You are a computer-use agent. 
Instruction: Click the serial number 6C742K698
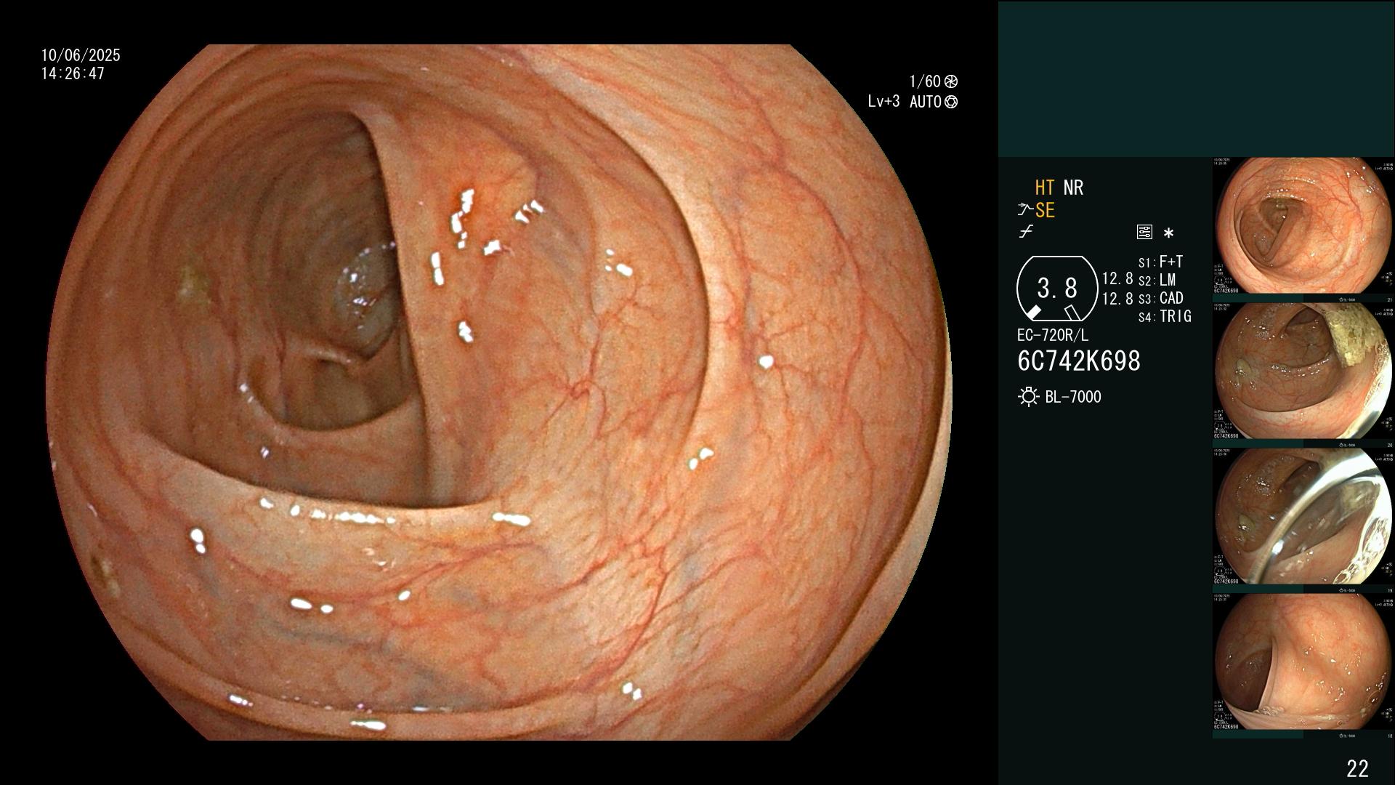point(1079,361)
